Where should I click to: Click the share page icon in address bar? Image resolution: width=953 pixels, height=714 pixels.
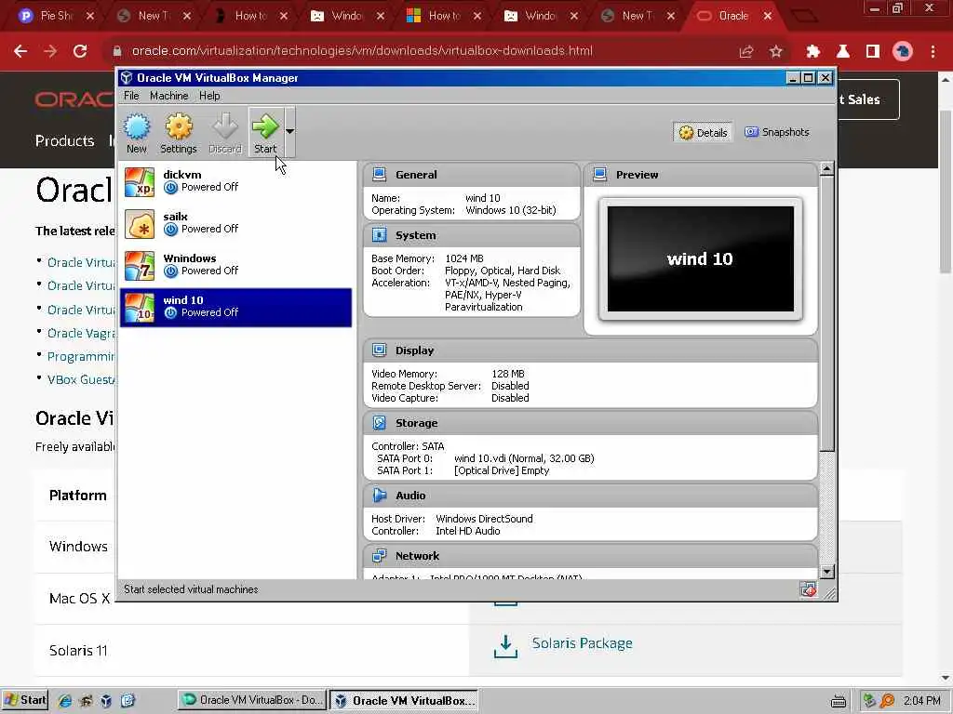click(746, 52)
